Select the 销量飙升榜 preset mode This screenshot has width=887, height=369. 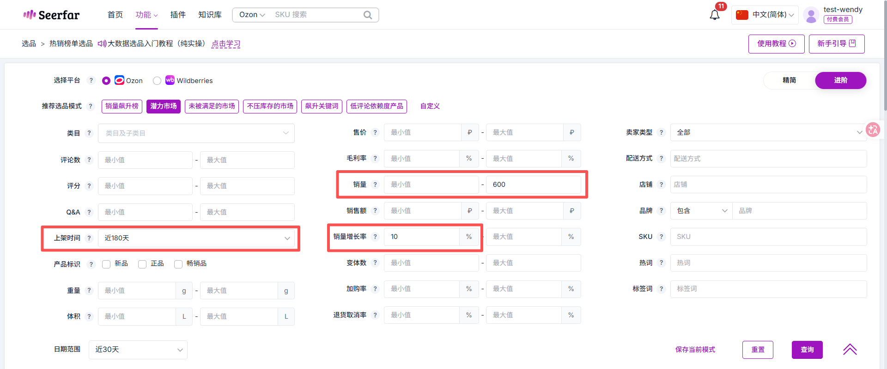coord(122,106)
